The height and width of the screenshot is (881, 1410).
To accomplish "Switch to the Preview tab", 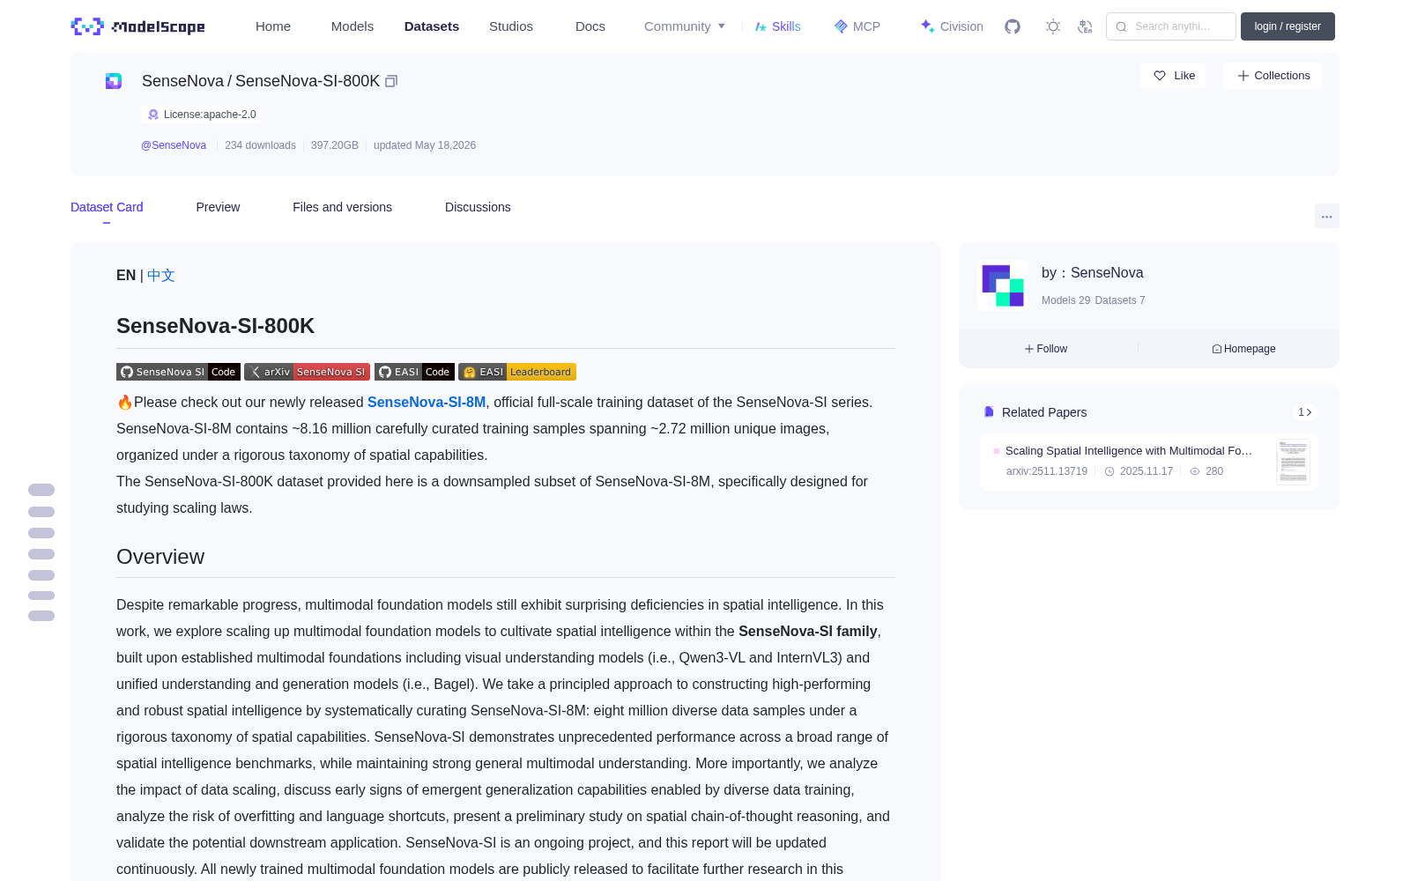I will 218,207.
